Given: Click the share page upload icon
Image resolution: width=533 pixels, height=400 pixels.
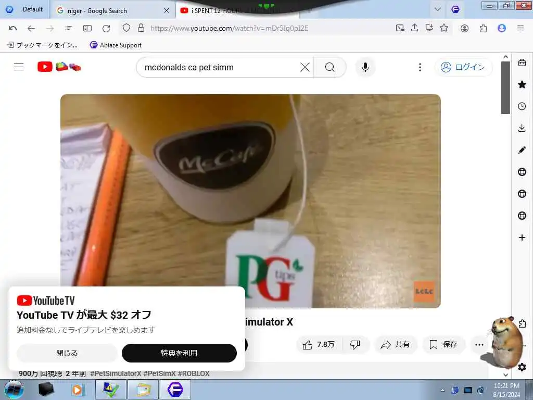Looking at the screenshot, I should 415,28.
